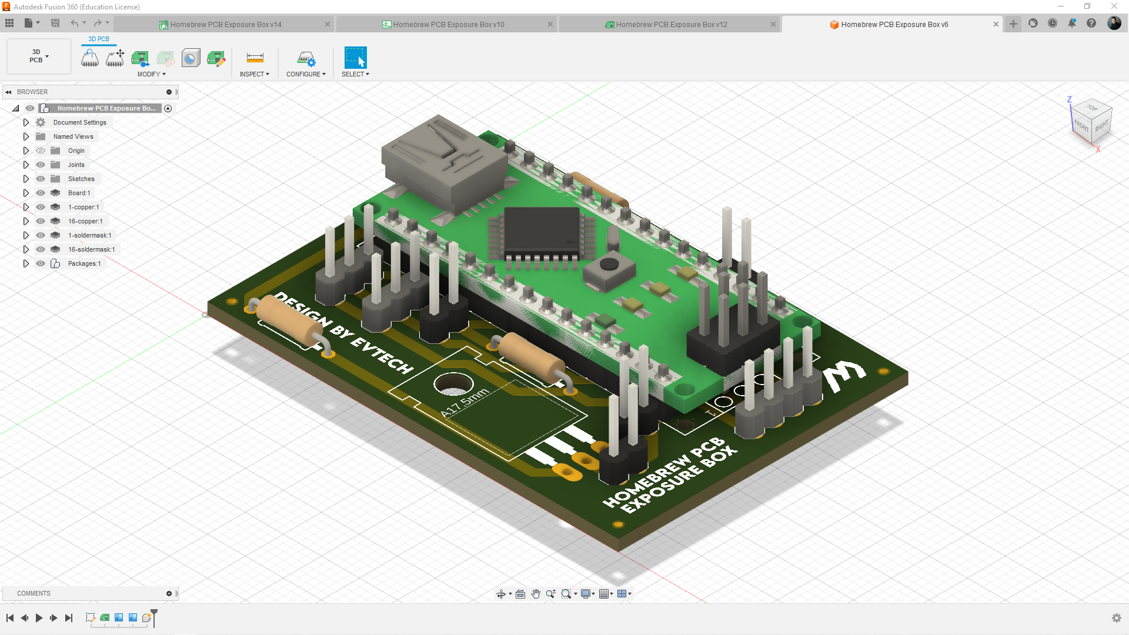The image size is (1129, 635).
Task: Expand the COMMENTS panel
Action: tap(169, 593)
